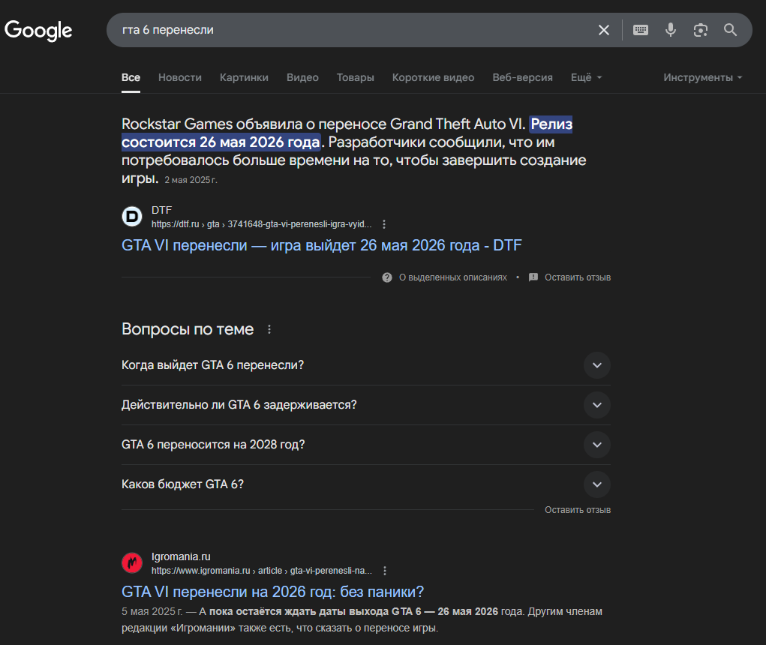Switch to the 'Товары' tab
766x645 pixels.
[x=355, y=78]
